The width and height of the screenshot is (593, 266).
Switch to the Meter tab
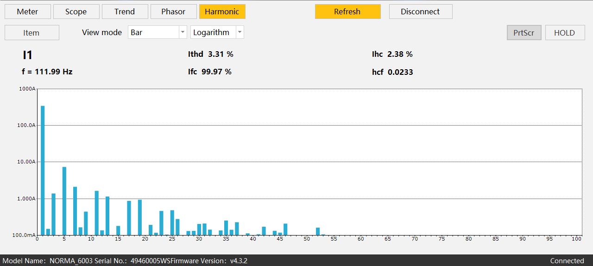[x=27, y=12]
